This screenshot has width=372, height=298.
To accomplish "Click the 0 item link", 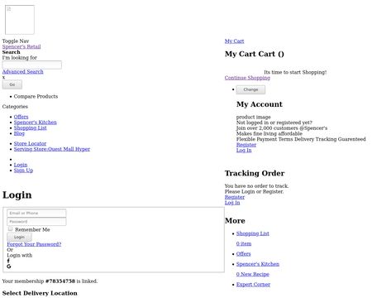I will pos(244,243).
